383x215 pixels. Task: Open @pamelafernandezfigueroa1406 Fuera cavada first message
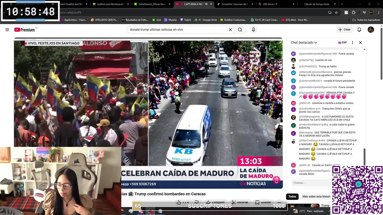tap(326, 54)
